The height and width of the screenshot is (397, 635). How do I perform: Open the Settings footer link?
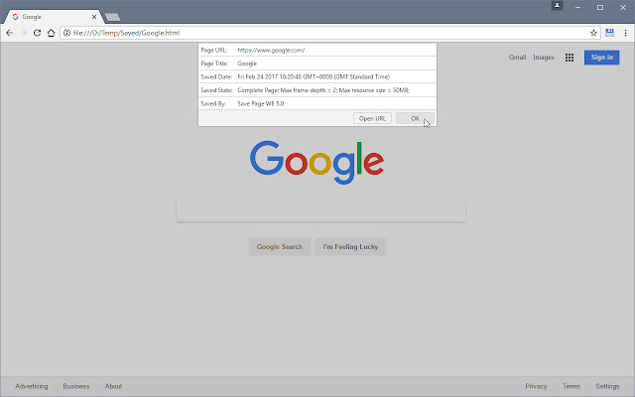click(607, 386)
